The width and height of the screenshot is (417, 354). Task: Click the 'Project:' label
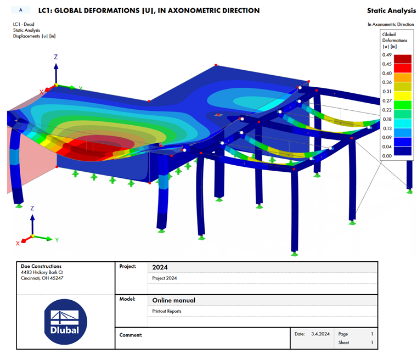point(128,266)
